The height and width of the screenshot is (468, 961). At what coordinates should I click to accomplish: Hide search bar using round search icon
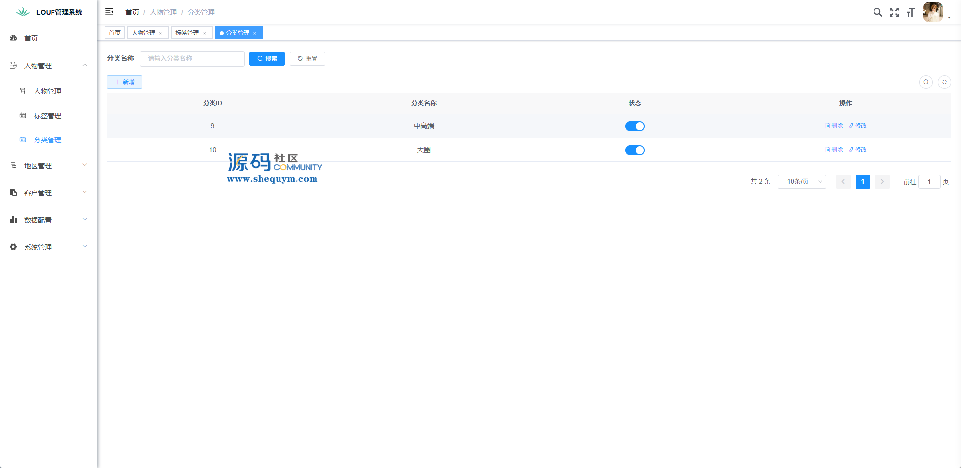926,82
